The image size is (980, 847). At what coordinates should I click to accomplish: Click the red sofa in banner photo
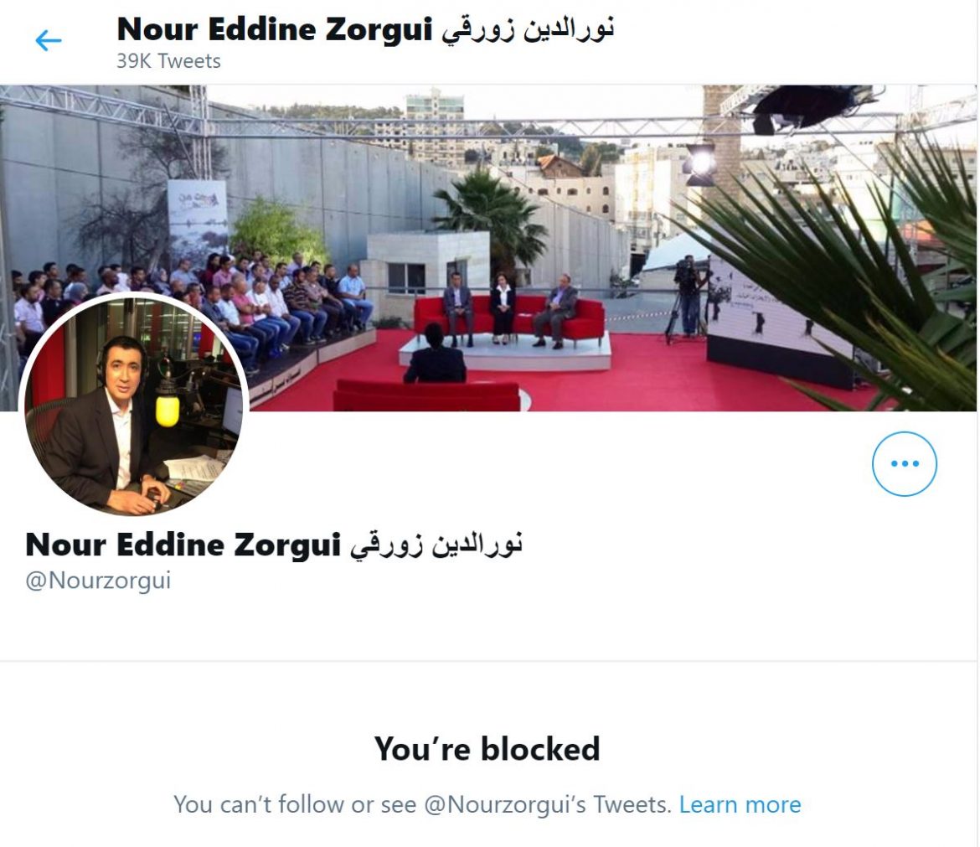(x=509, y=319)
